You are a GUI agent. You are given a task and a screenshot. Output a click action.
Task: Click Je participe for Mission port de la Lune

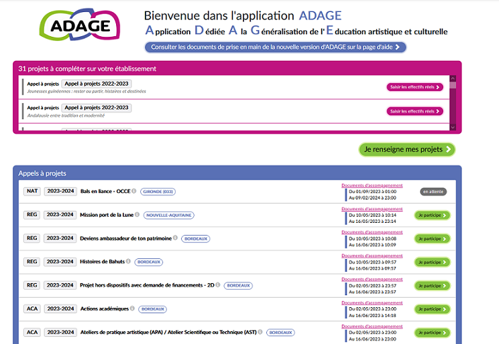(x=433, y=216)
